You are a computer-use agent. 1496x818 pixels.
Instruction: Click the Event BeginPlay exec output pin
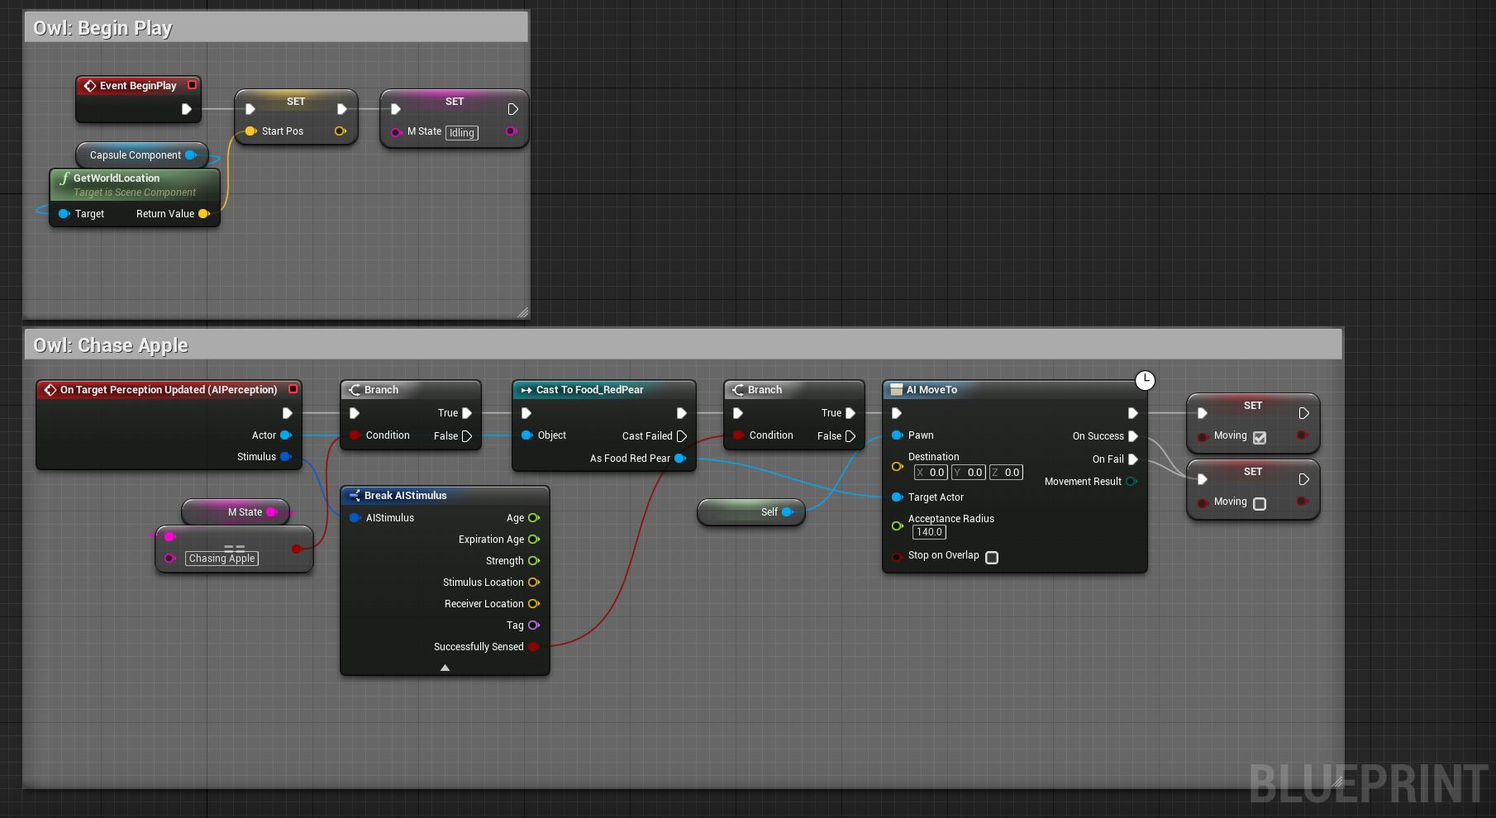point(187,109)
